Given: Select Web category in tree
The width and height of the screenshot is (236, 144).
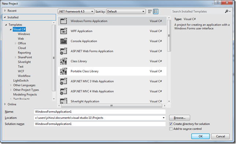Looking at the screenshot, I should 21,39.
